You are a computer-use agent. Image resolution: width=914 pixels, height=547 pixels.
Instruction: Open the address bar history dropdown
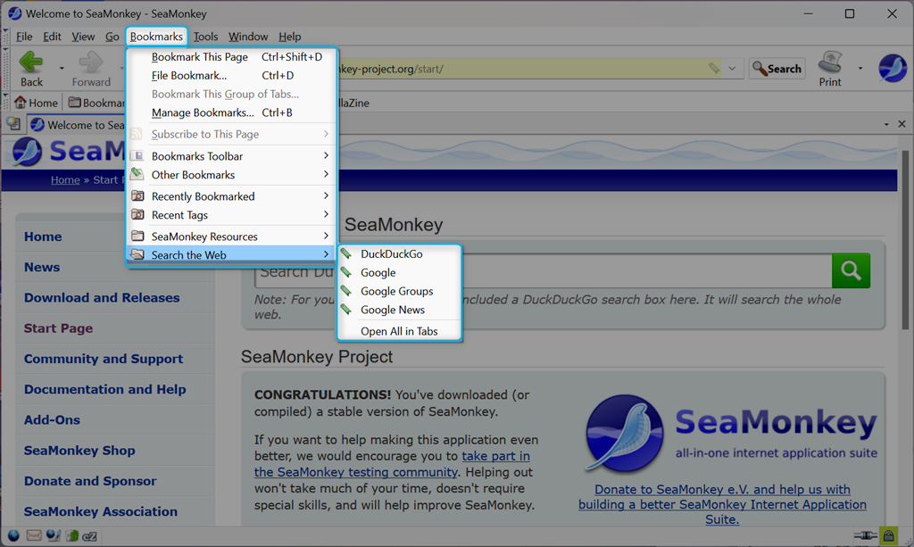click(x=732, y=68)
